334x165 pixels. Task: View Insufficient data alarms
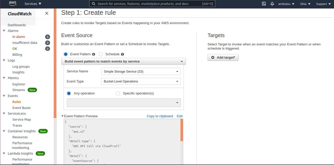pos(25,43)
